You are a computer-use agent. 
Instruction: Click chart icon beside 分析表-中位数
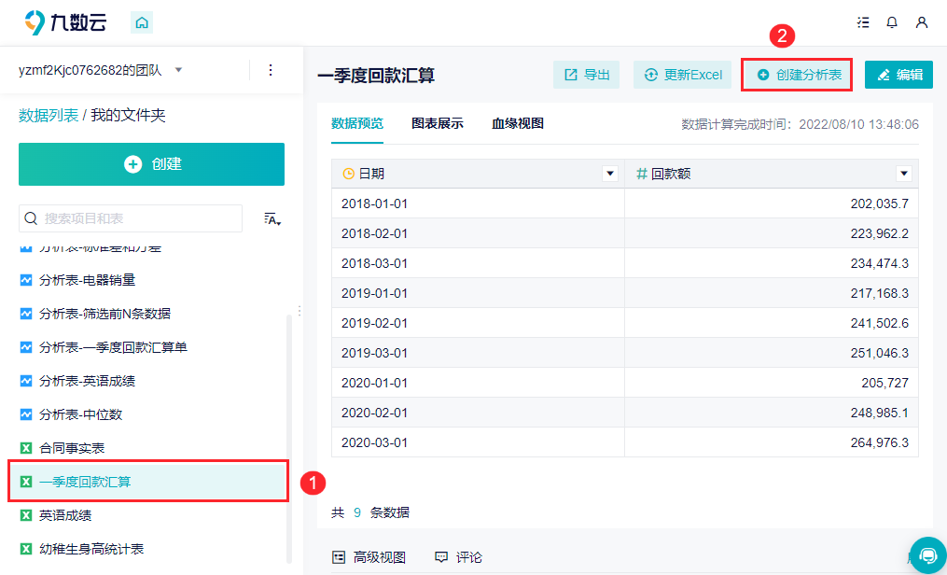coord(26,415)
